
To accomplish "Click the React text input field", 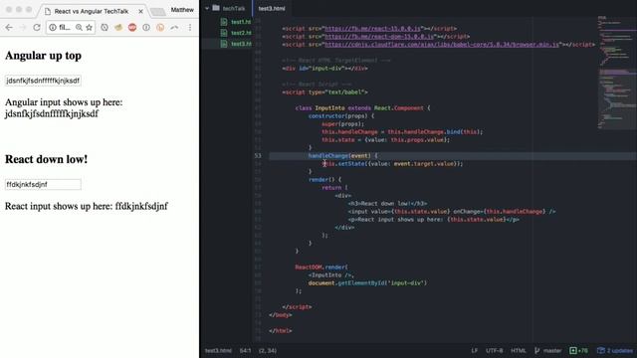I will click(x=43, y=184).
